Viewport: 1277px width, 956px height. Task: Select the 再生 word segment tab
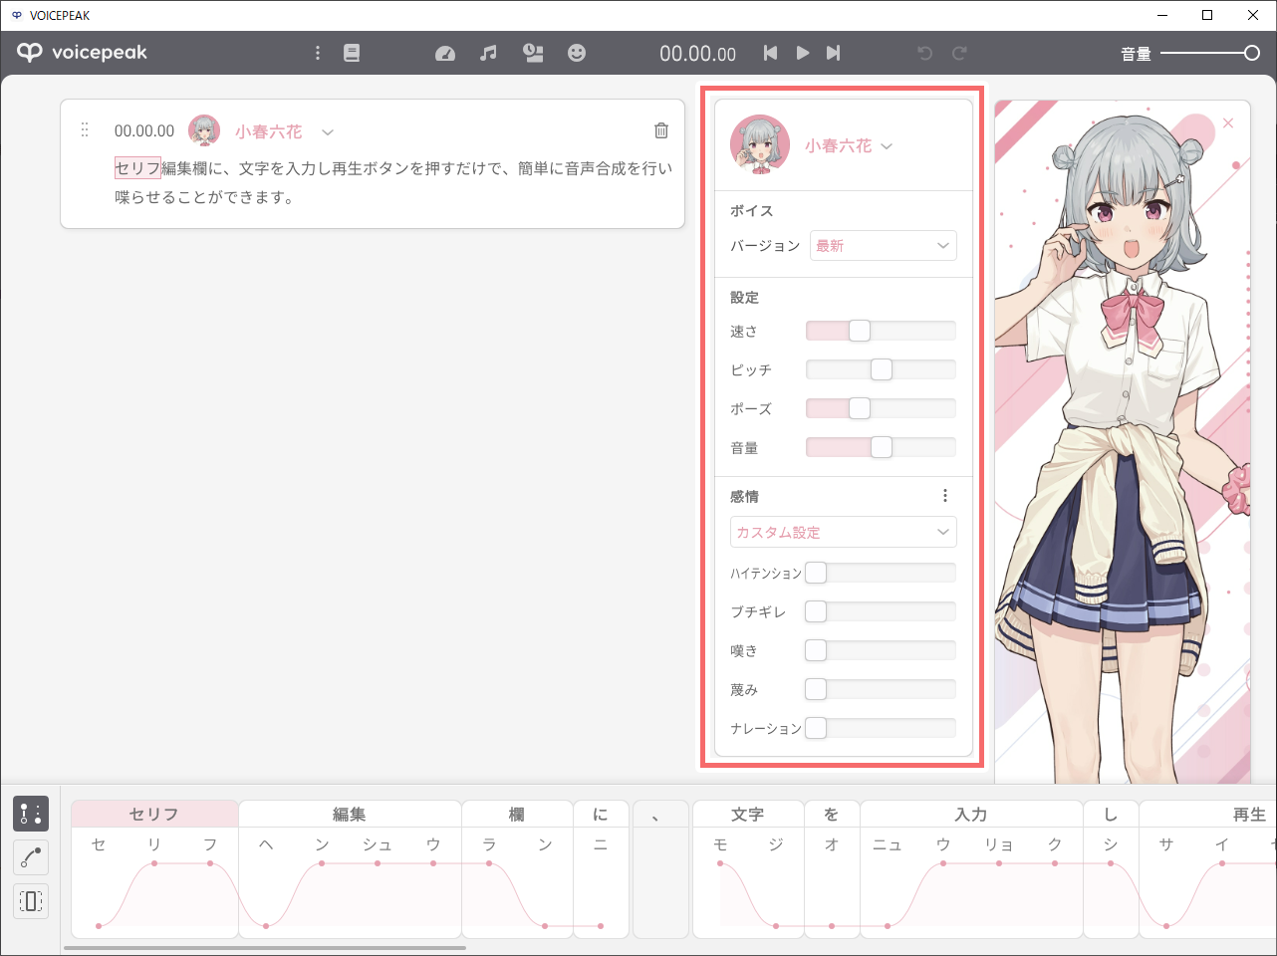point(1208,814)
